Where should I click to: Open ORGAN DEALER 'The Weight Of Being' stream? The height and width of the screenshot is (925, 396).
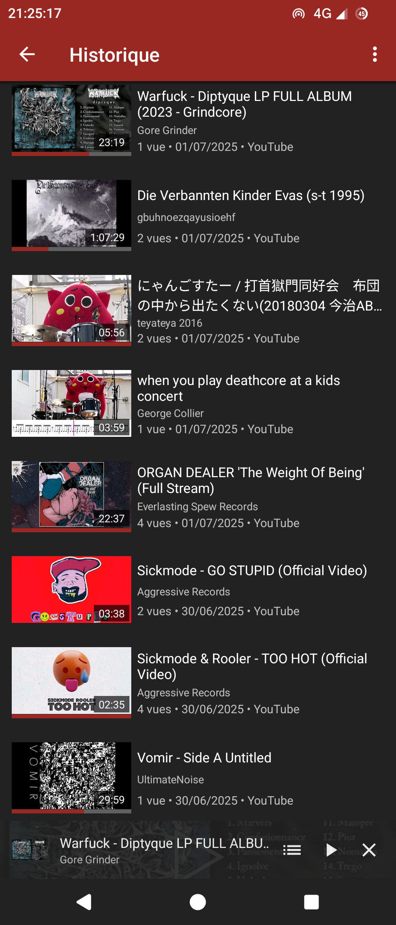click(x=251, y=480)
